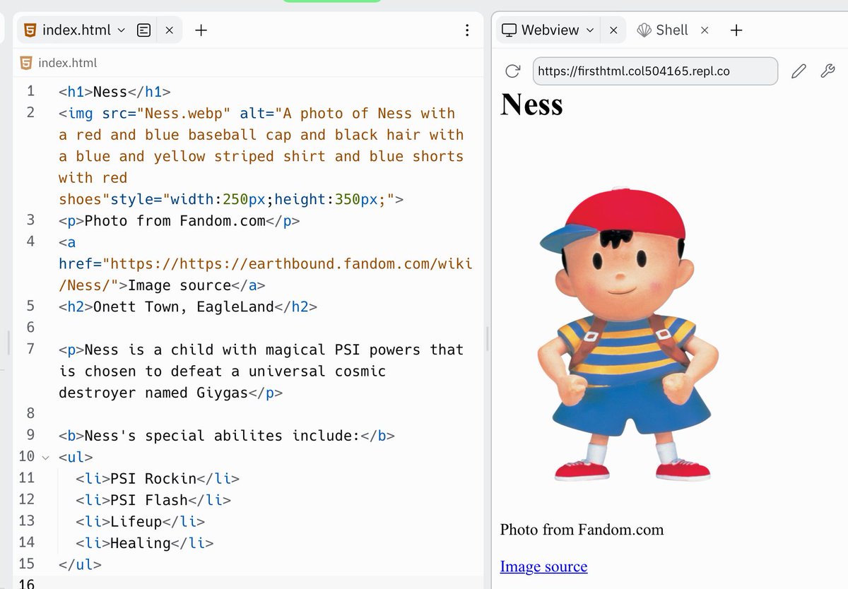Expand the Webview tab dropdown chevron
Viewport: 848px width, 589px height.
click(590, 30)
